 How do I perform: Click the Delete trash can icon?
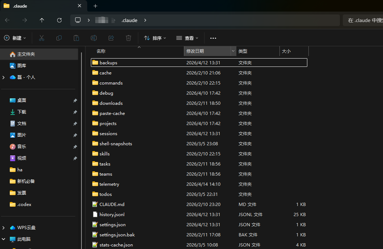[x=129, y=38]
